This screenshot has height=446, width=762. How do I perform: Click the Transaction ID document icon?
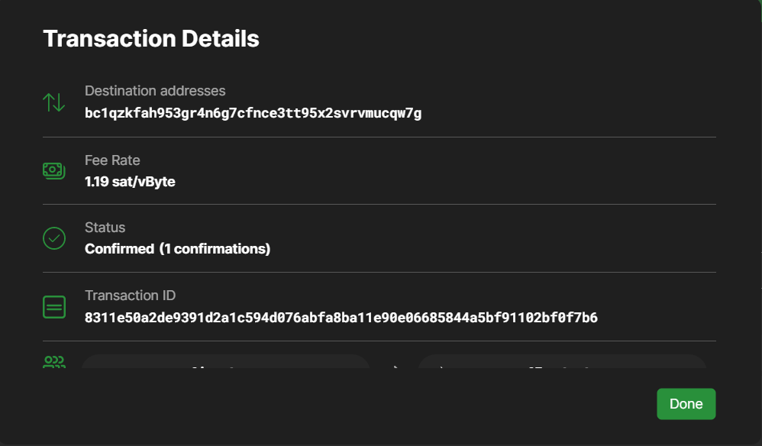point(54,307)
